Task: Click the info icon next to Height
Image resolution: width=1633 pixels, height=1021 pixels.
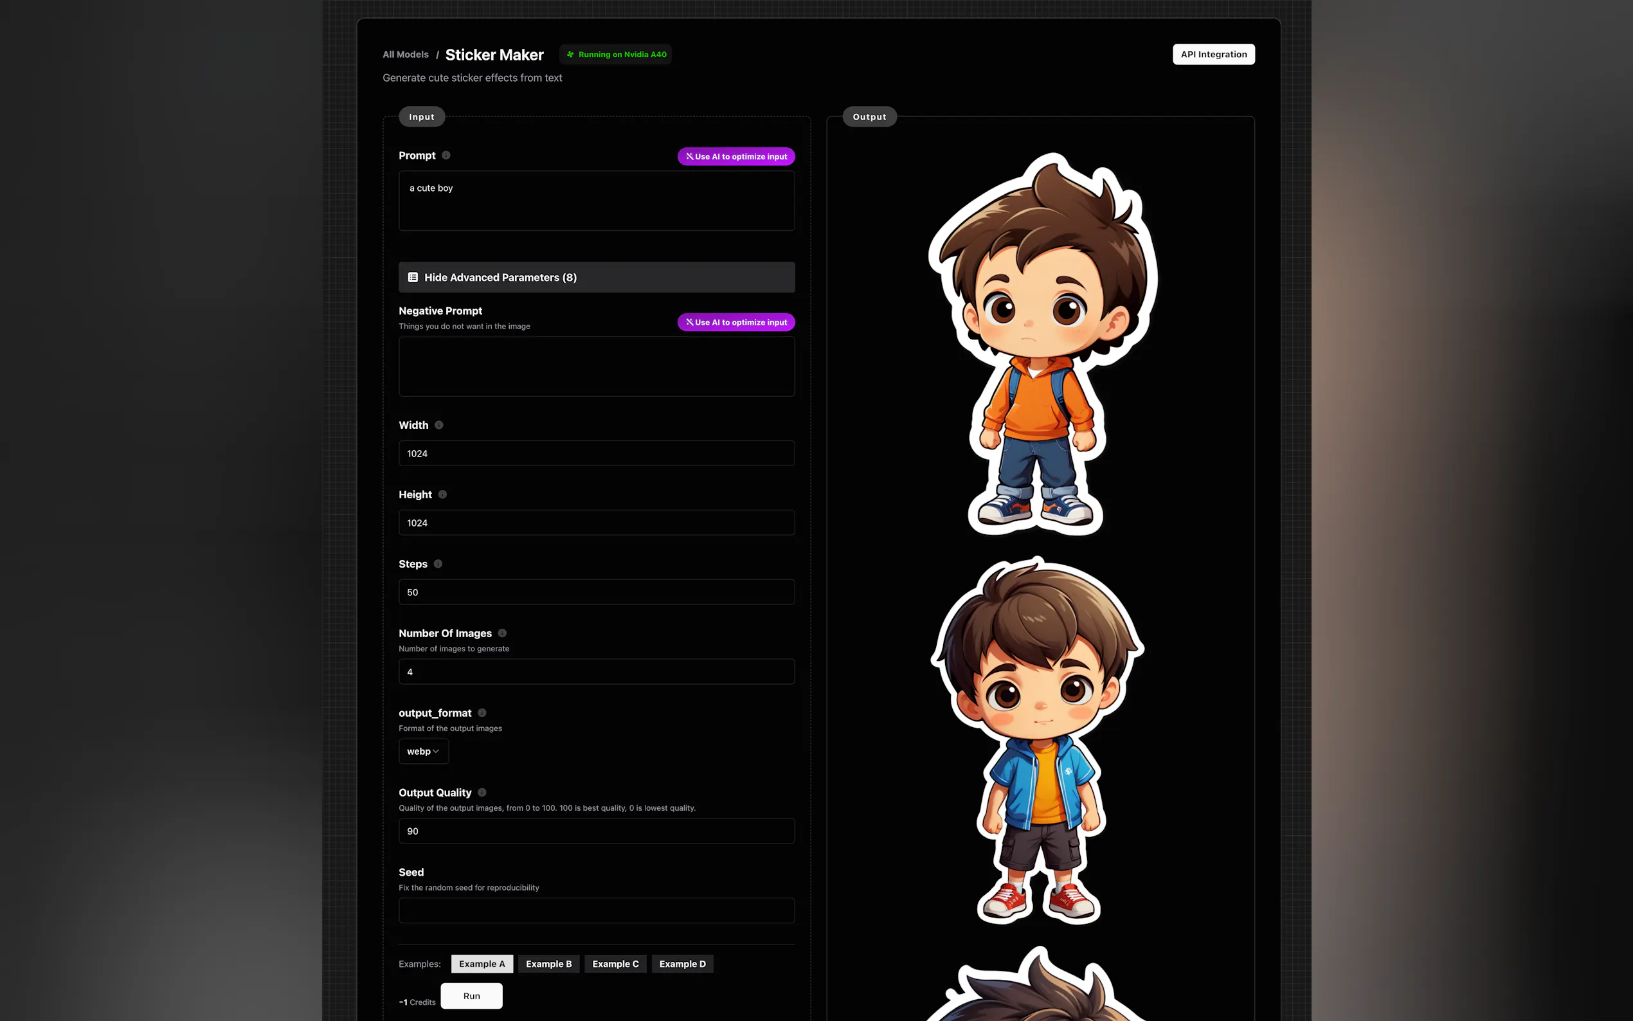Action: (x=442, y=494)
